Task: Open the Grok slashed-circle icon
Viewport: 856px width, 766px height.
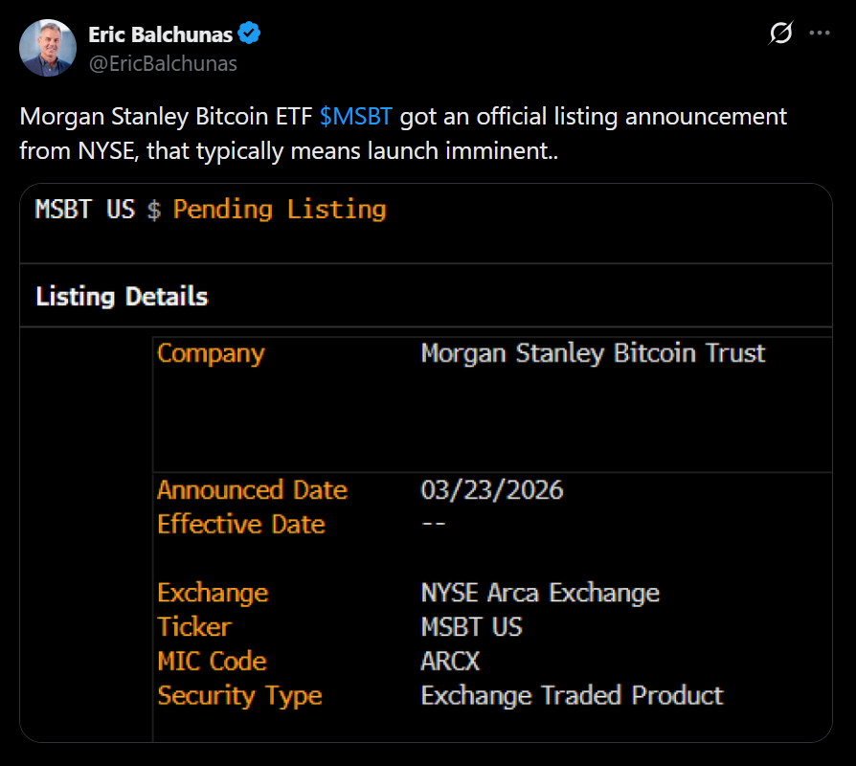Action: pos(781,34)
